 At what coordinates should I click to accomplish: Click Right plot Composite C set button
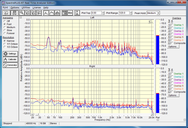[x=169, y=92]
